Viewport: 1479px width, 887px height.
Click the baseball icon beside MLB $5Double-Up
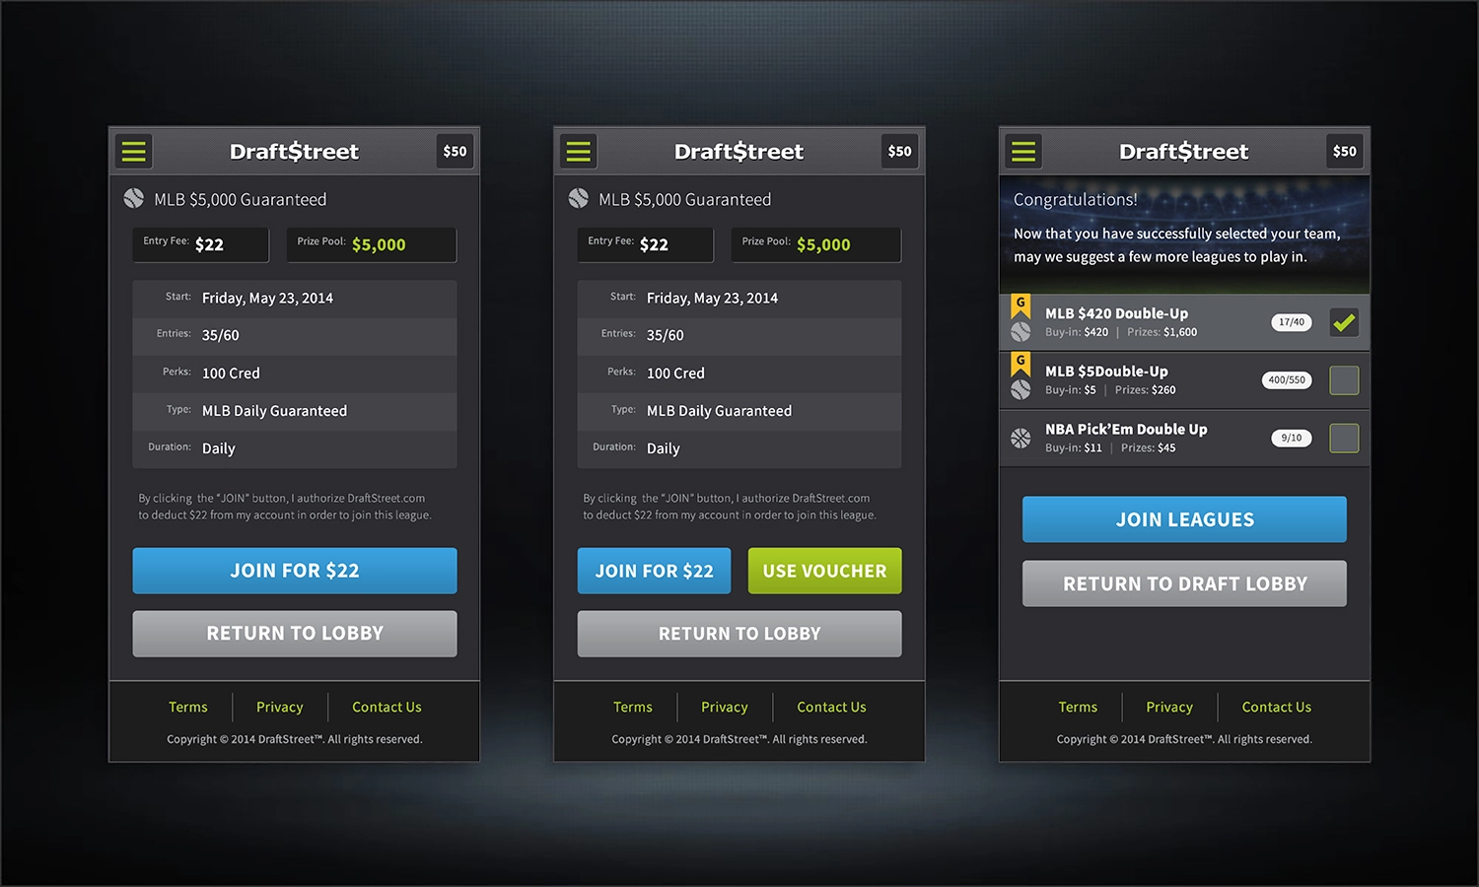point(1021,390)
